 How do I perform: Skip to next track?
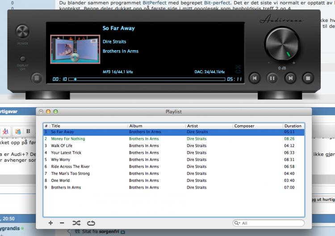tap(290, 78)
